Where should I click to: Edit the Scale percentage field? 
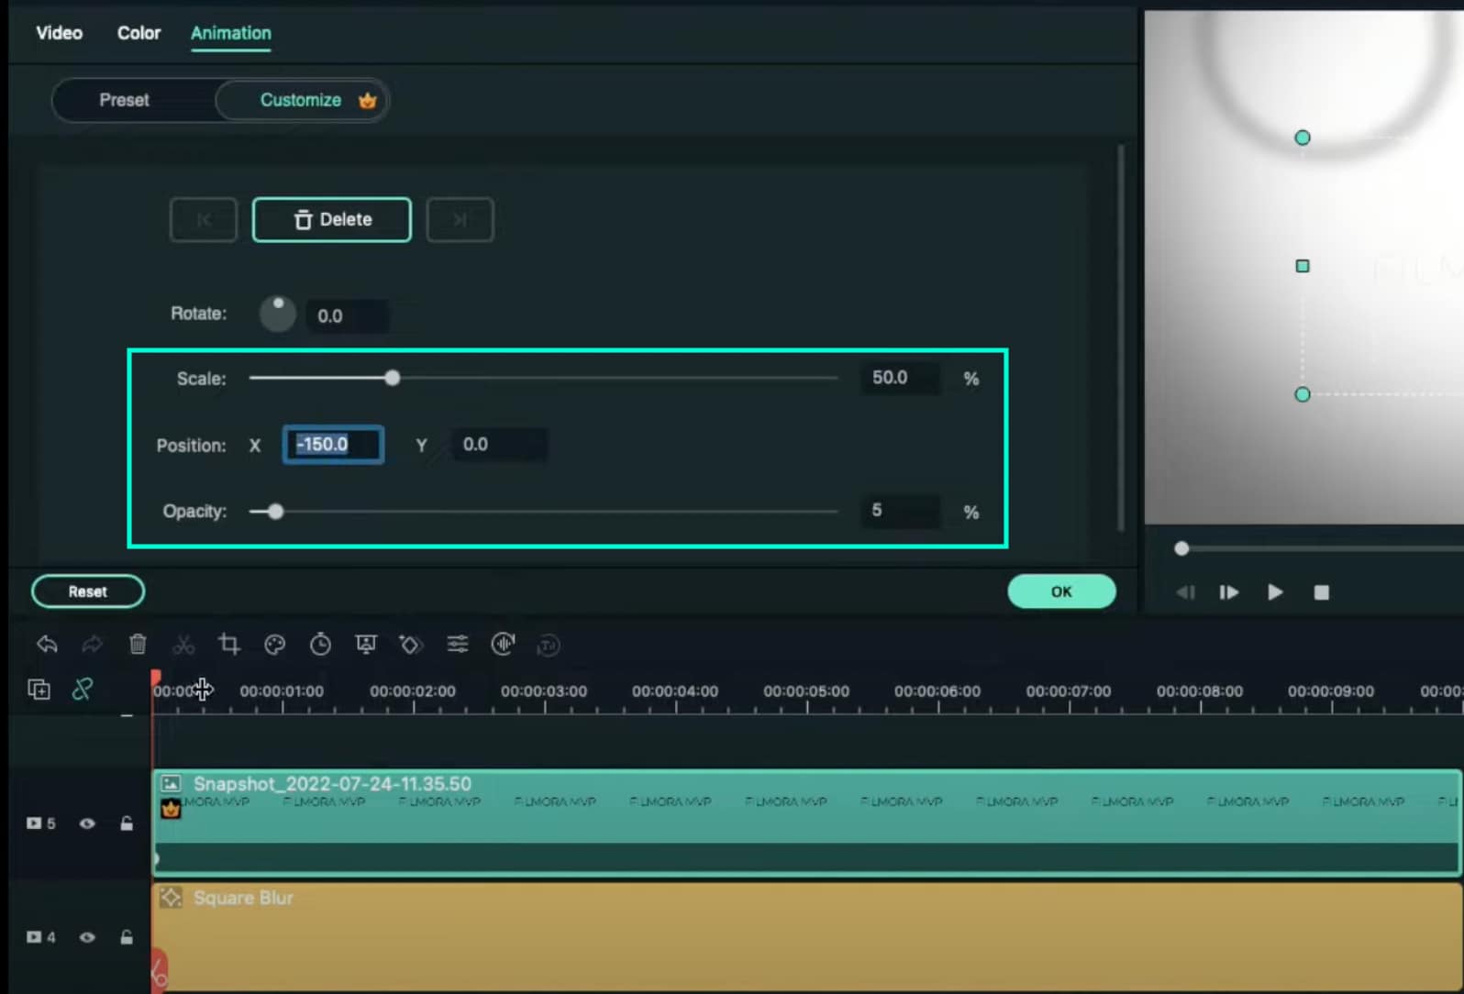point(900,378)
